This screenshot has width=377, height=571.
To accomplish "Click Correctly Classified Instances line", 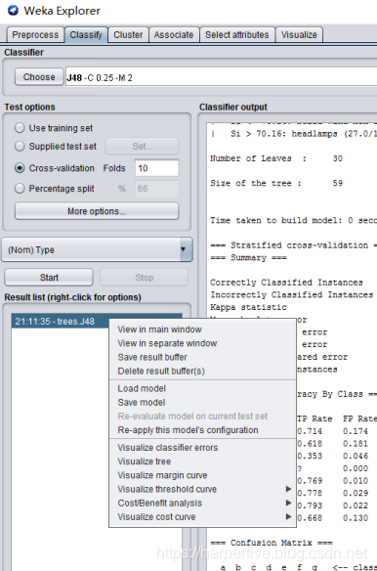I will pyautogui.click(x=286, y=283).
